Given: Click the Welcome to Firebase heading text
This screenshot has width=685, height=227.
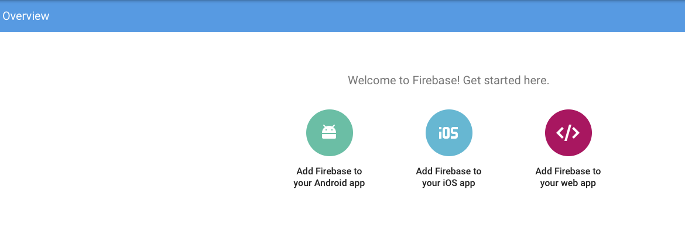Looking at the screenshot, I should [448, 80].
